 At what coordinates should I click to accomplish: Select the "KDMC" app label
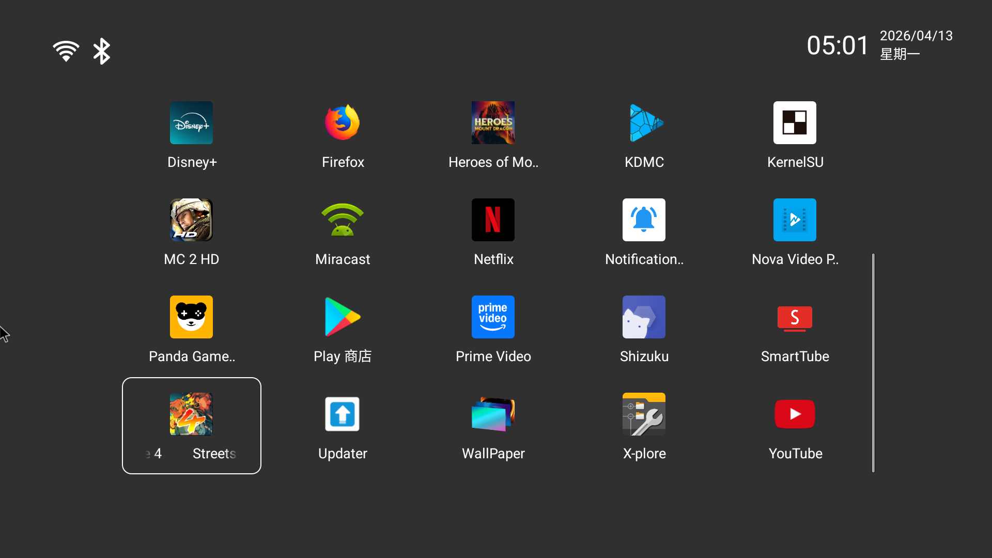pos(644,162)
